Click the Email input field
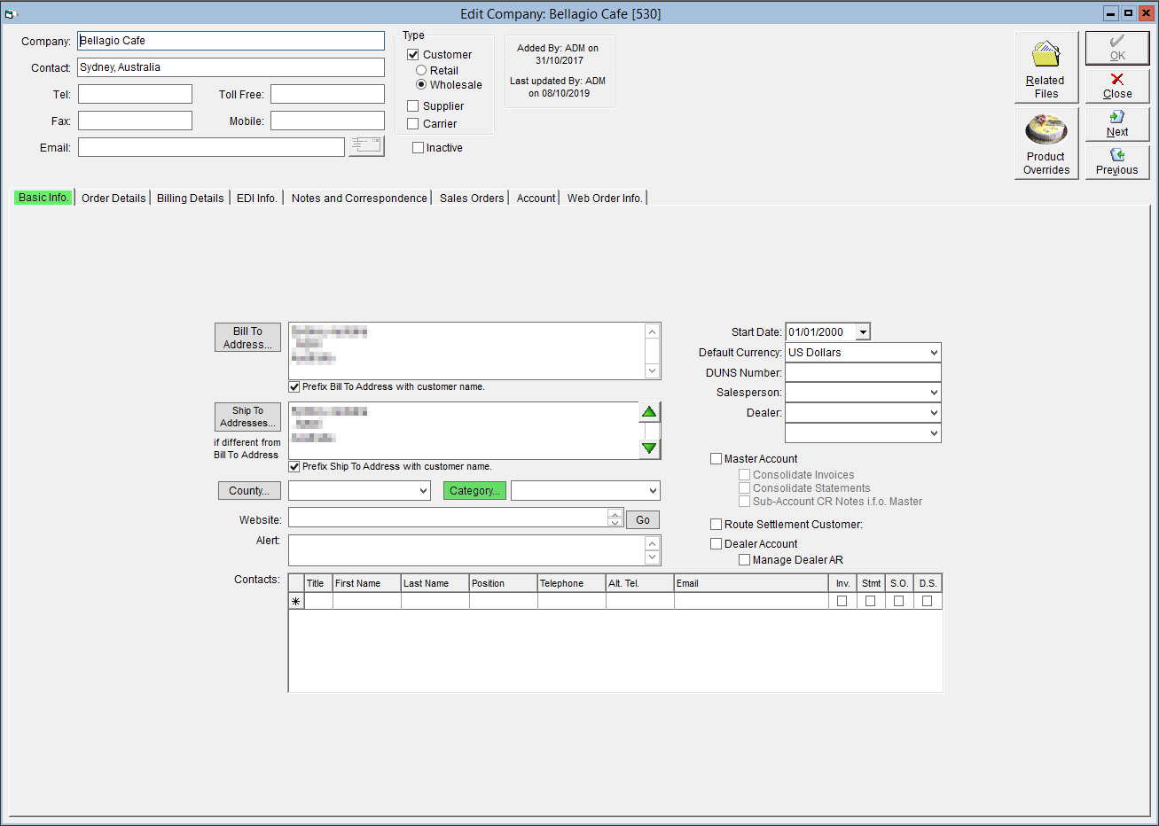This screenshot has width=1159, height=826. (211, 147)
